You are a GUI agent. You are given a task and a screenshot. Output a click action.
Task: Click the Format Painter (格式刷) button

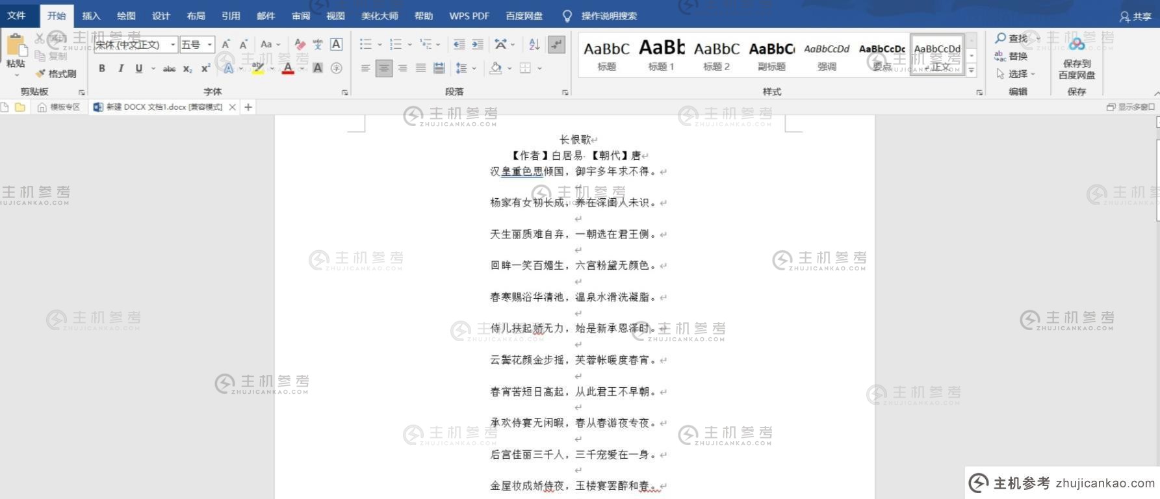point(57,73)
